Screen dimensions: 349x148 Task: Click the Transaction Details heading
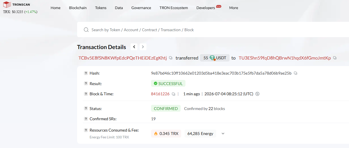pos(102,47)
